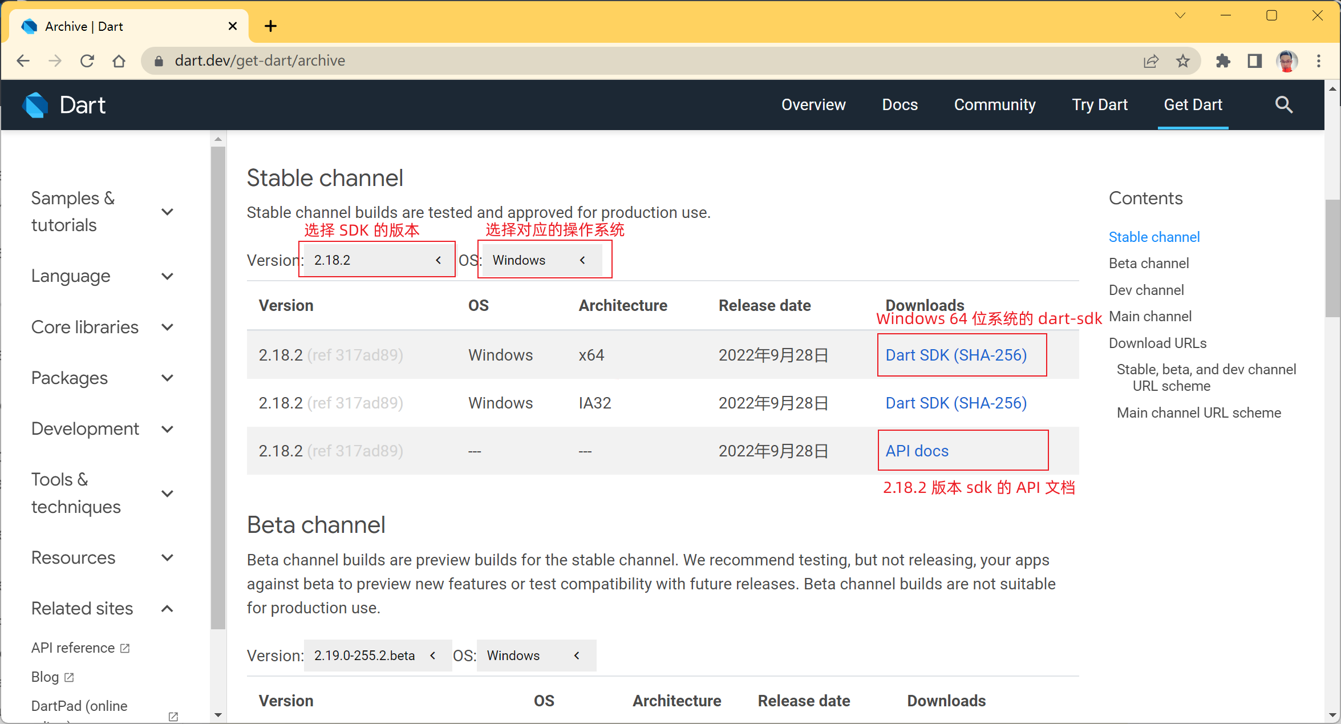Image resolution: width=1341 pixels, height=724 pixels.
Task: Jump to Main channel in Contents
Action: 1150,316
